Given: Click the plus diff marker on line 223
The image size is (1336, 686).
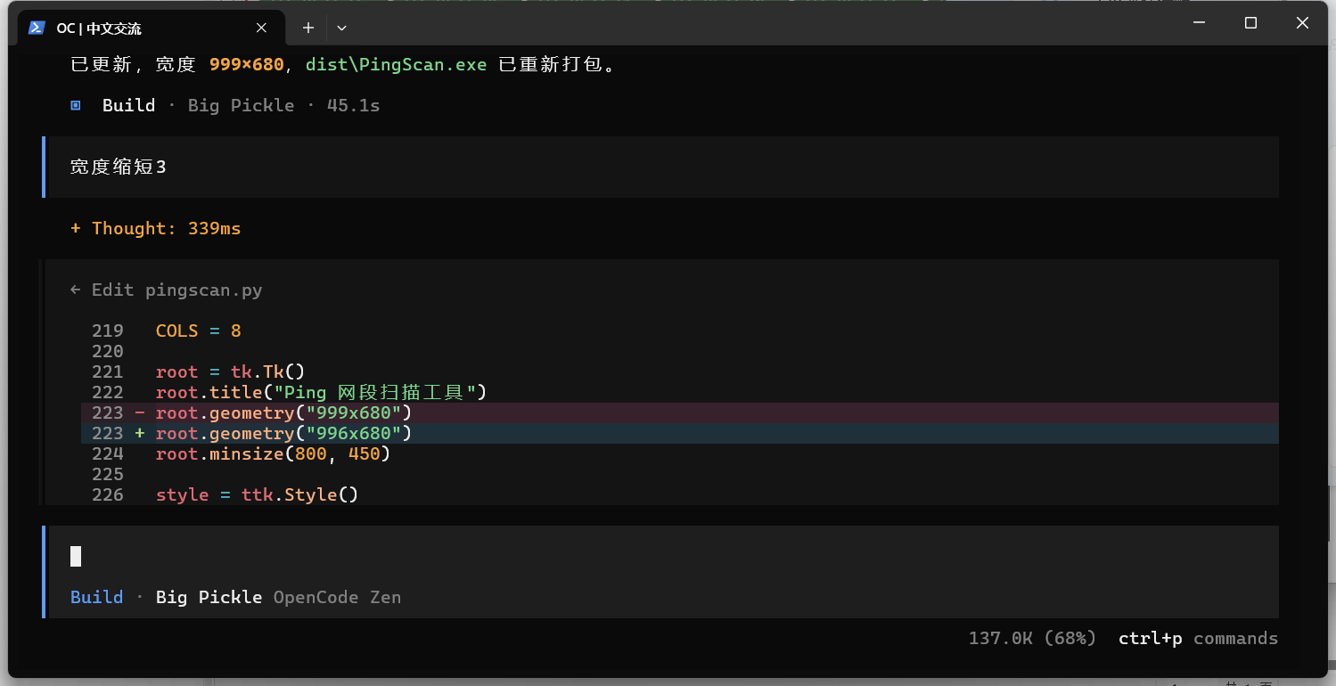Looking at the screenshot, I should [x=140, y=433].
